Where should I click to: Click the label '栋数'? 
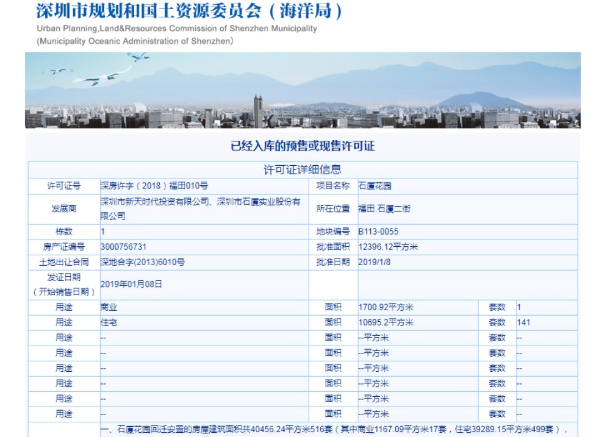point(64,232)
